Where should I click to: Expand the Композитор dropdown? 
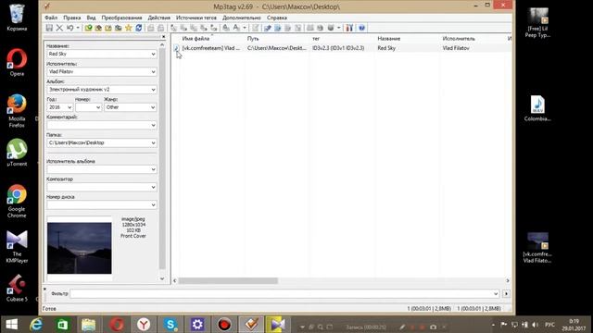click(x=153, y=187)
